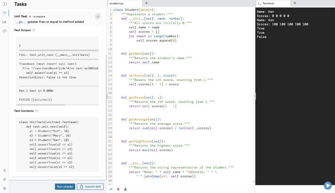Screen dimensions: 335x193
Task: Click 'def getName(self):' code line
Action: click(138, 54)
